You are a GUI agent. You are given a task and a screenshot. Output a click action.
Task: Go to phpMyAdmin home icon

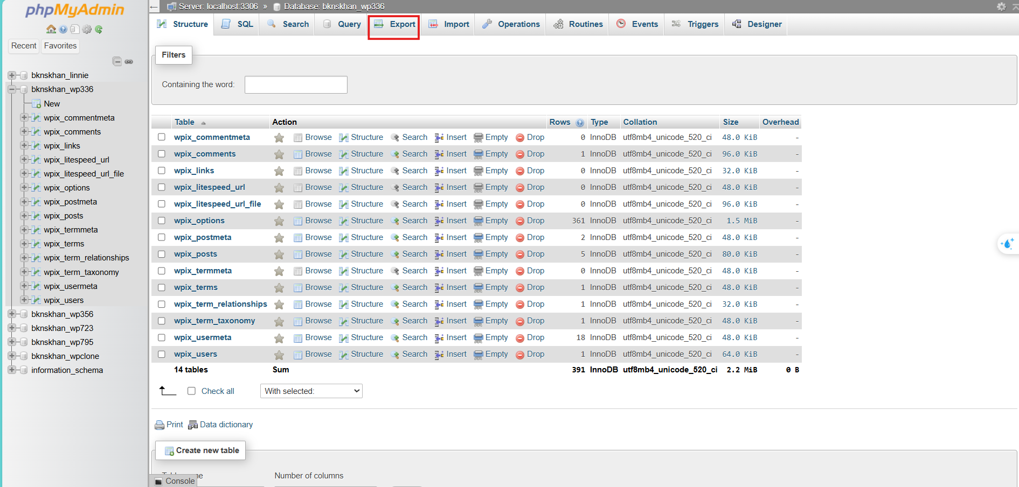tap(51, 29)
